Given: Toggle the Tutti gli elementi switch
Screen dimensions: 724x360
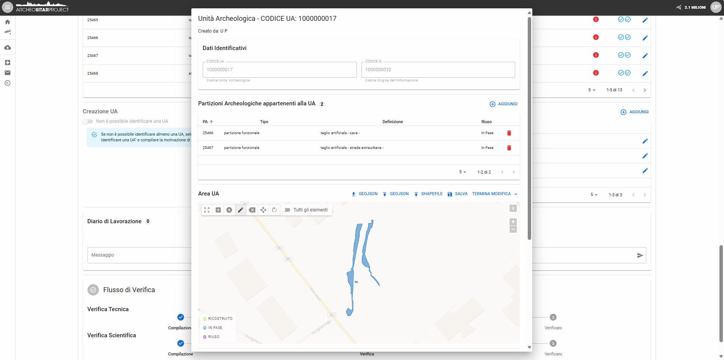Looking at the screenshot, I should pos(287,210).
